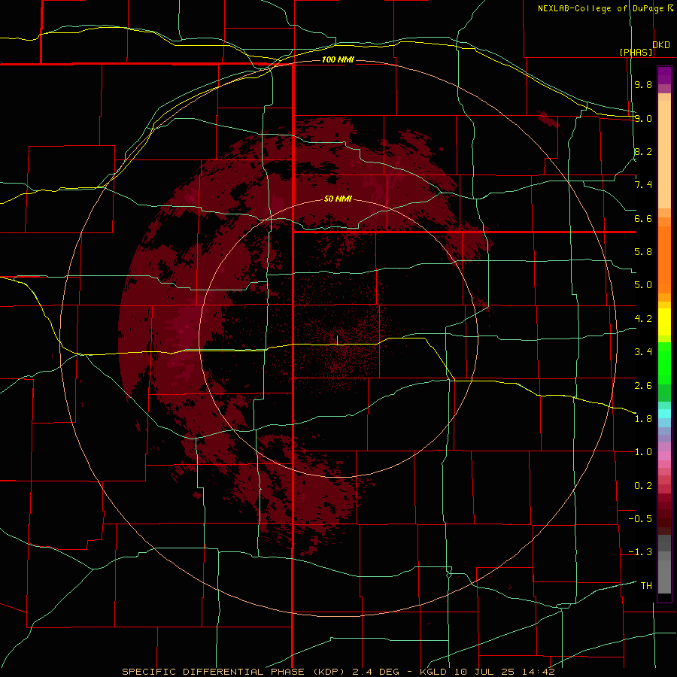
Task: Click the bright green segment of the color bar
Action: pyautogui.click(x=664, y=363)
